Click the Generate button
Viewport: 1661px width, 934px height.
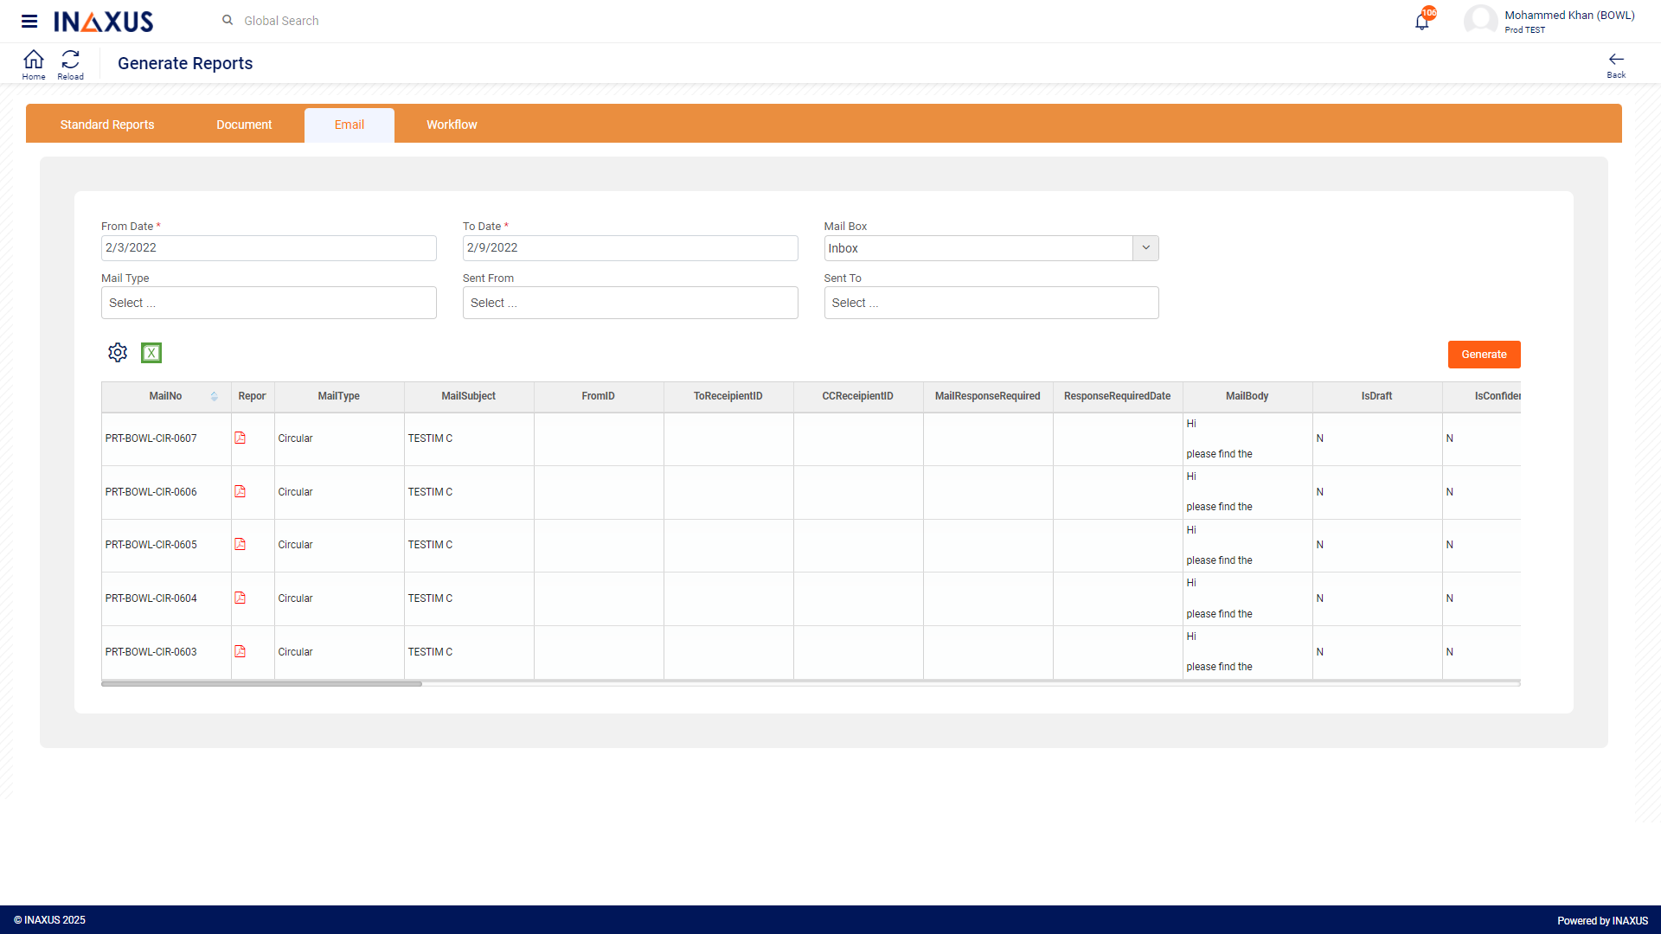(x=1484, y=354)
